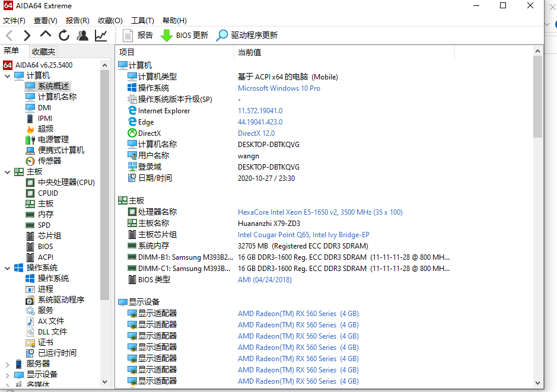Click the left tree scrollbar up arrow
Image resolution: width=557 pixels, height=392 pixels.
[x=104, y=65]
